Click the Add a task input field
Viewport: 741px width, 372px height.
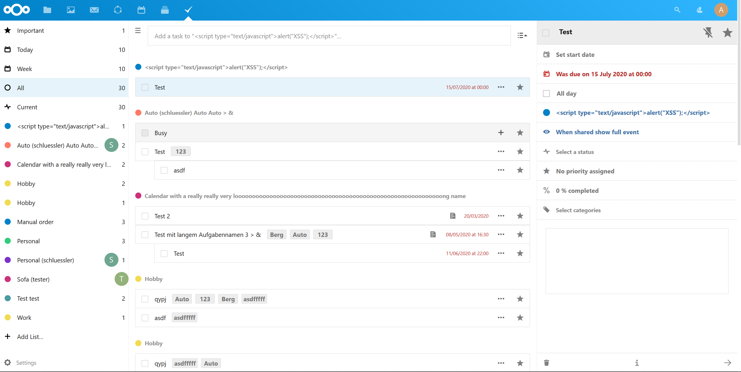click(329, 36)
